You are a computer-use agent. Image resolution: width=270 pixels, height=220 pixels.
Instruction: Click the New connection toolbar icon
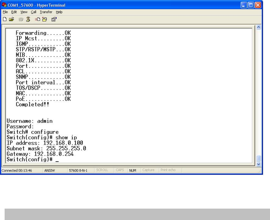(5, 19)
